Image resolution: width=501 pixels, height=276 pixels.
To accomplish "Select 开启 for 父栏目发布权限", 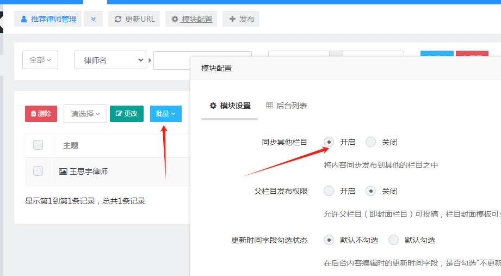I will click(x=329, y=191).
